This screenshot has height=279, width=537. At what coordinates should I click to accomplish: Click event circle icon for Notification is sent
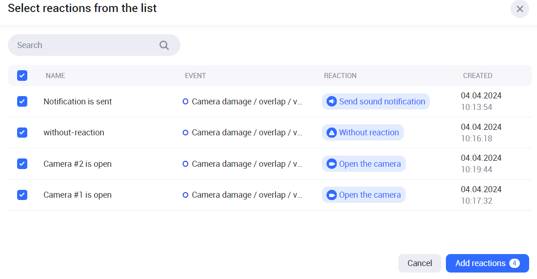coord(185,102)
